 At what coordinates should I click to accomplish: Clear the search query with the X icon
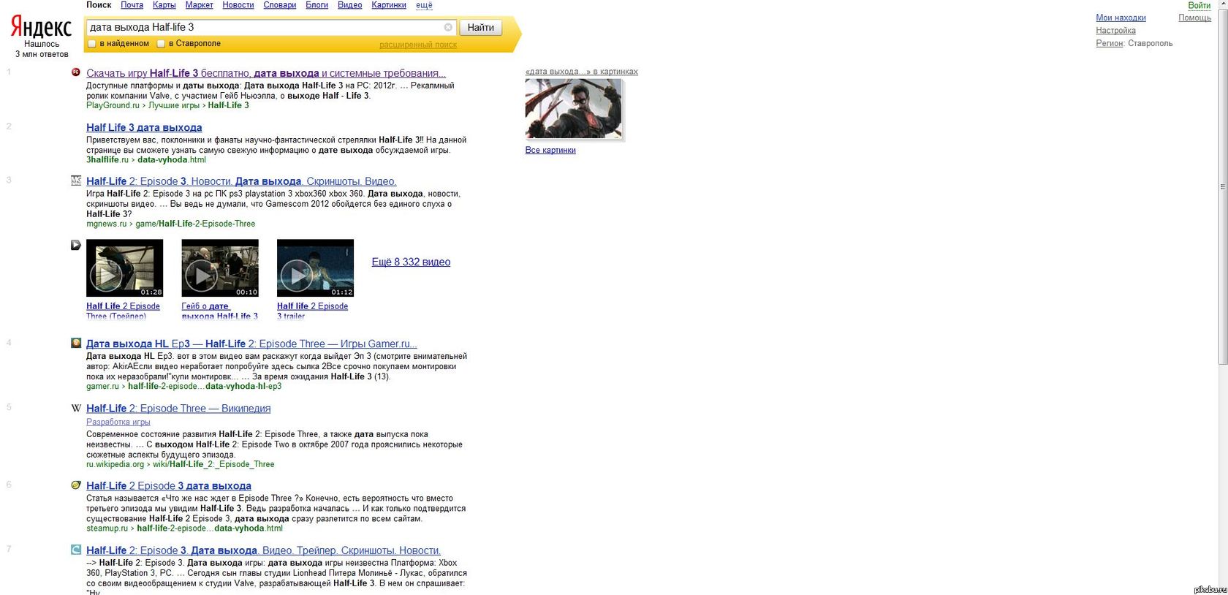click(x=448, y=27)
